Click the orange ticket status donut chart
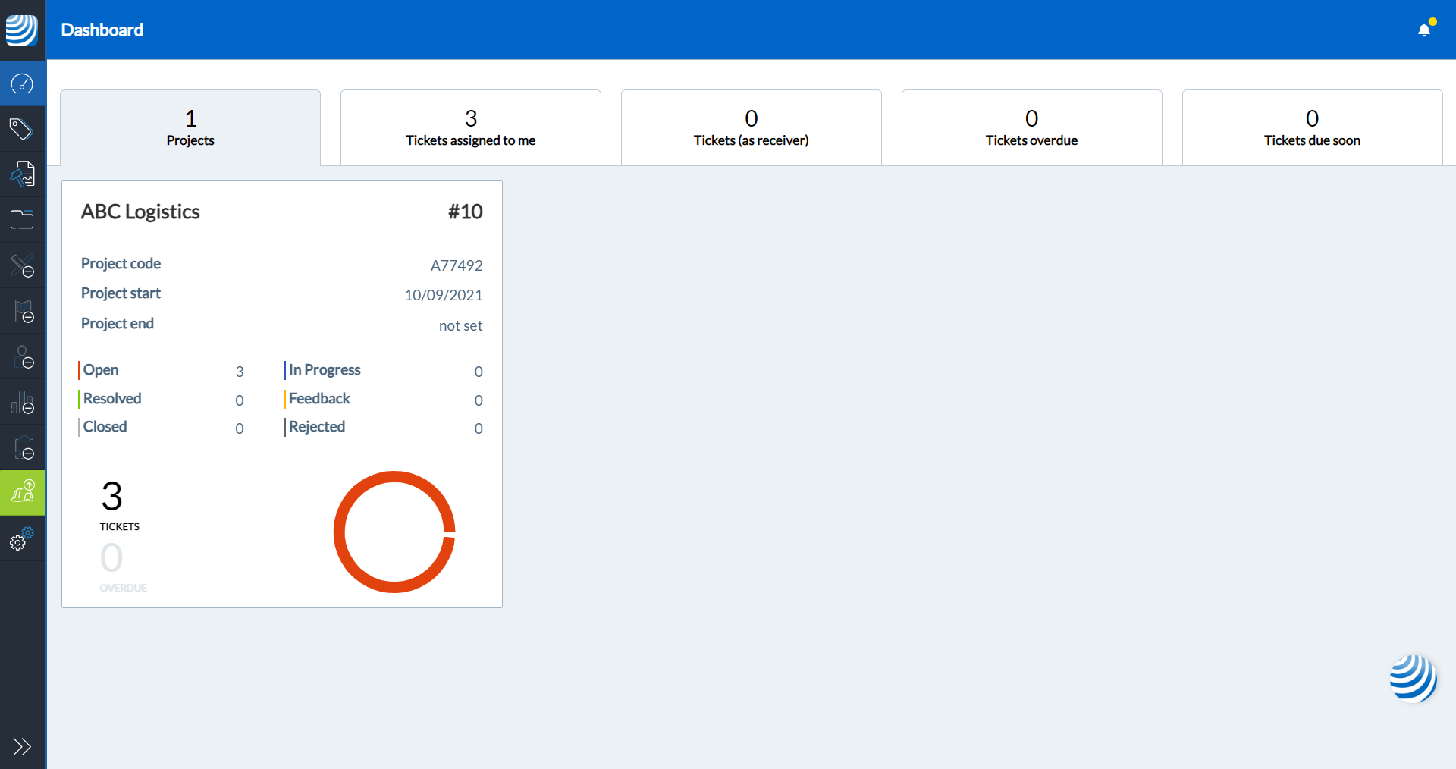This screenshot has height=769, width=1456. 394,532
